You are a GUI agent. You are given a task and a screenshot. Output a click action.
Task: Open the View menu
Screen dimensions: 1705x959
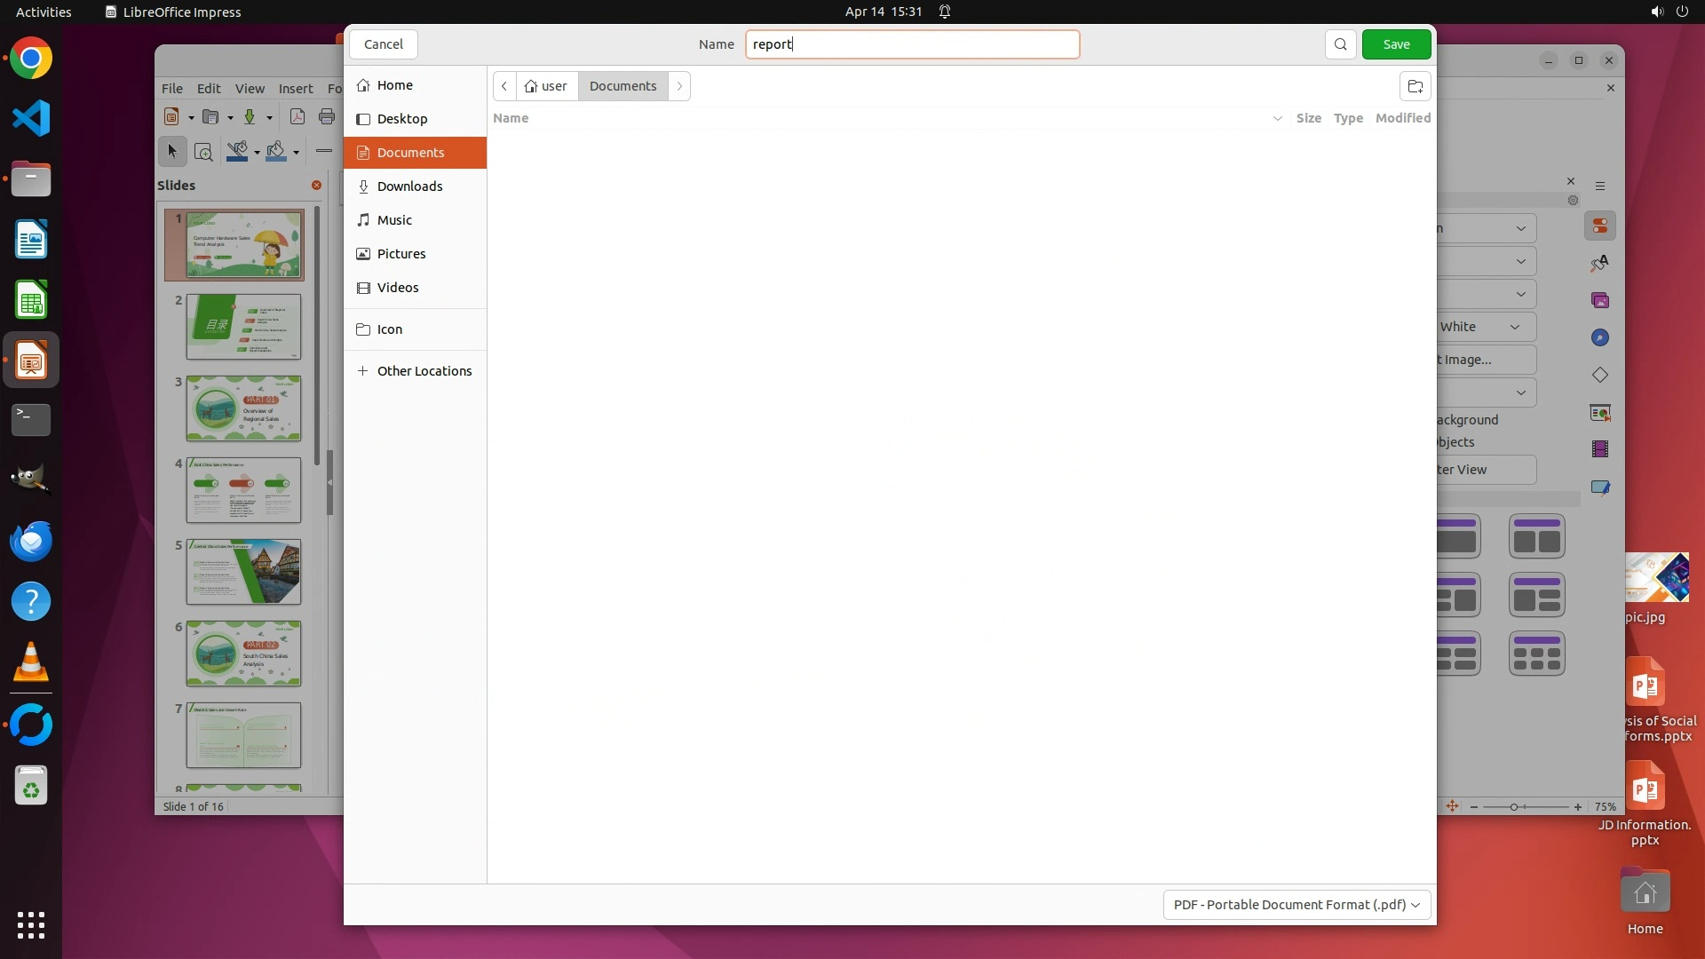tap(249, 89)
